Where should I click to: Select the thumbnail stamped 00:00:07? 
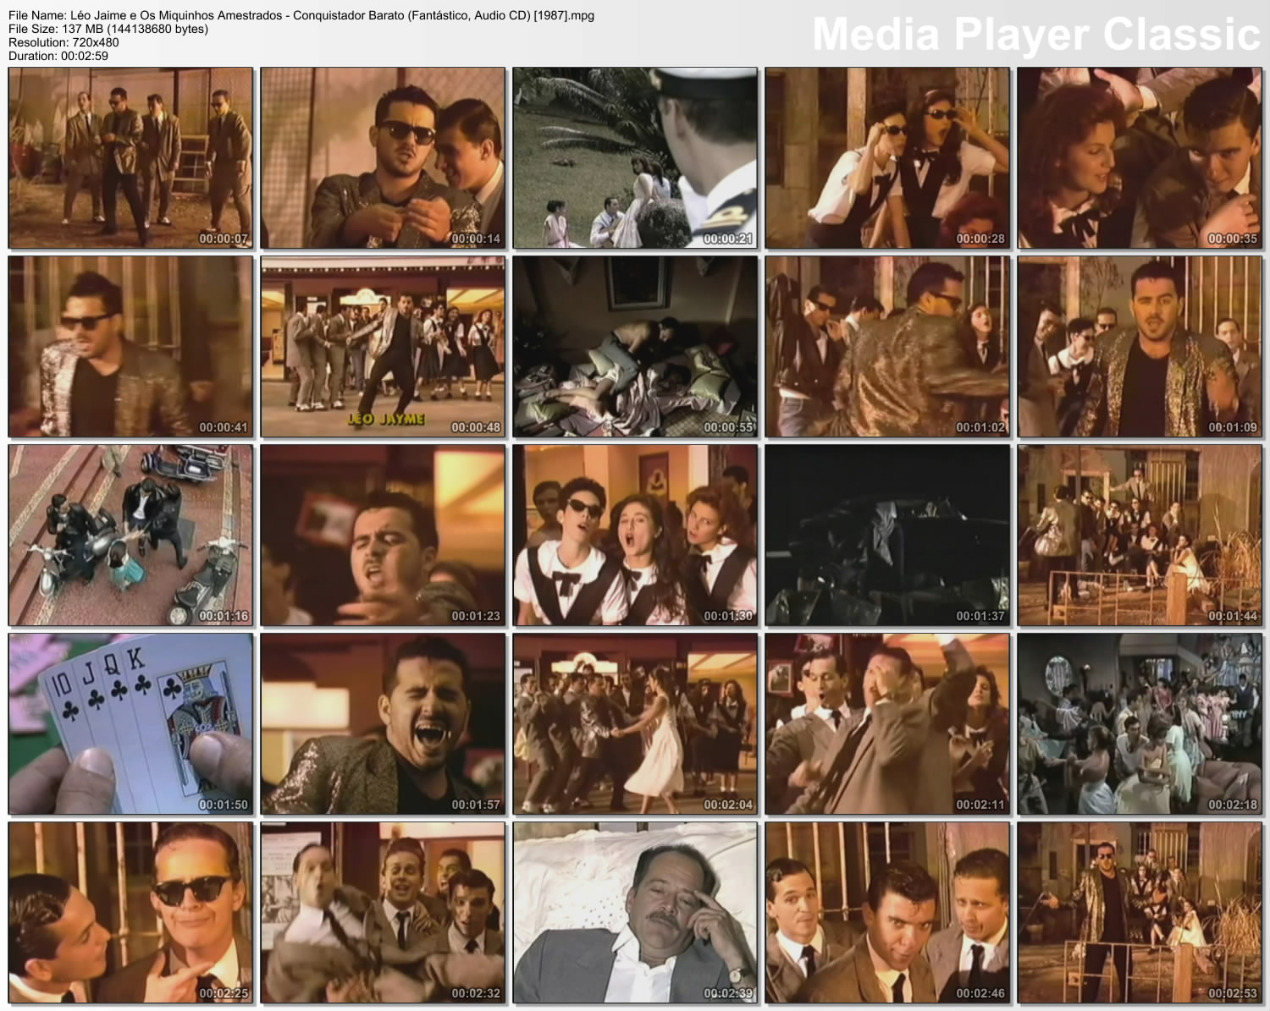(x=130, y=158)
